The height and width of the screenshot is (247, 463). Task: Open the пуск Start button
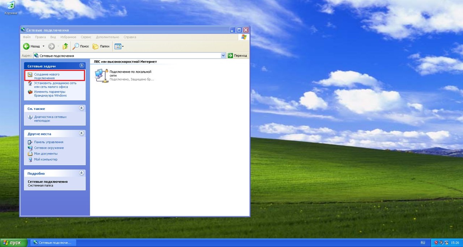coord(14,243)
